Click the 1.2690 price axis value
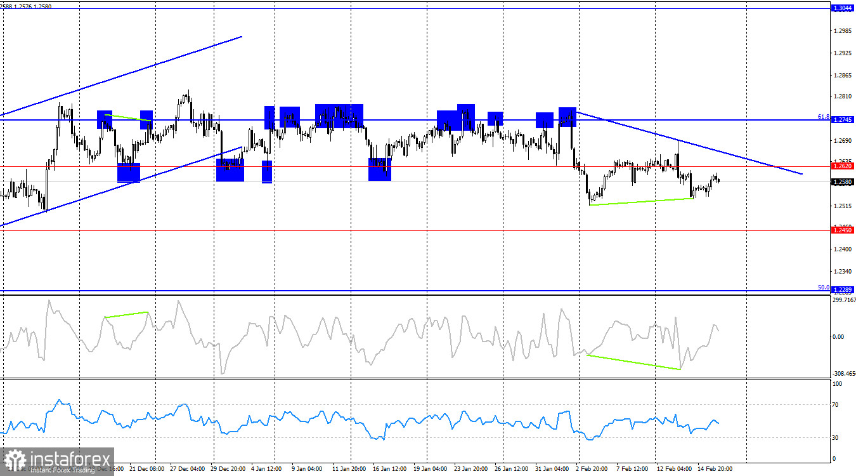856x476 pixels. (843, 141)
